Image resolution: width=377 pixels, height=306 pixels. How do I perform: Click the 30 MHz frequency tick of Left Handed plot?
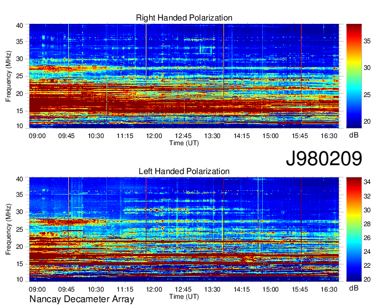click(x=20, y=212)
